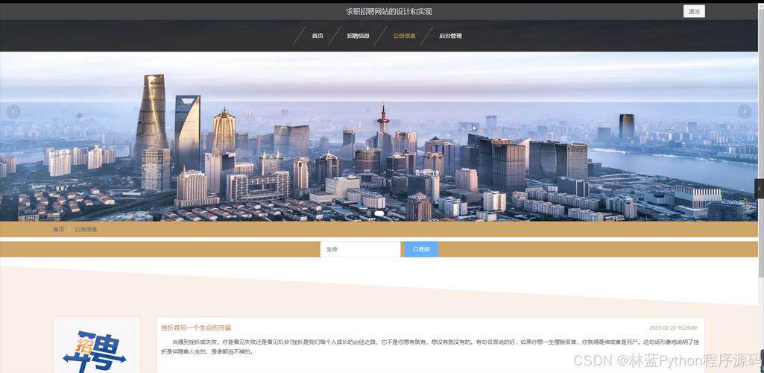
Task: Click the 首页 breadcrumb link
Action: [x=58, y=229]
